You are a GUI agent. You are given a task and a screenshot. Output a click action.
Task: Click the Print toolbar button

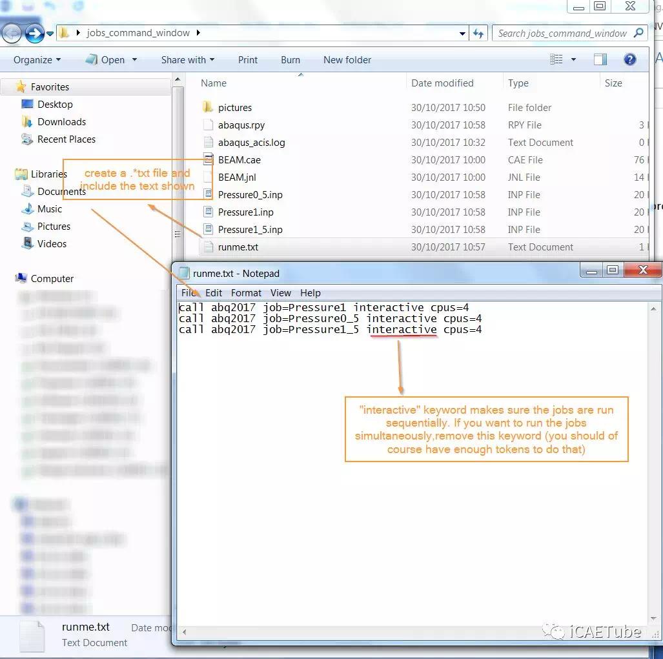248,60
